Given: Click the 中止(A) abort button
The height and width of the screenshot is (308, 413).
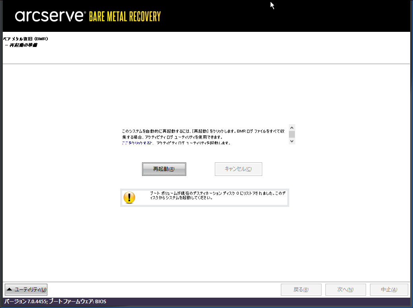Looking at the screenshot, I should (389, 290).
